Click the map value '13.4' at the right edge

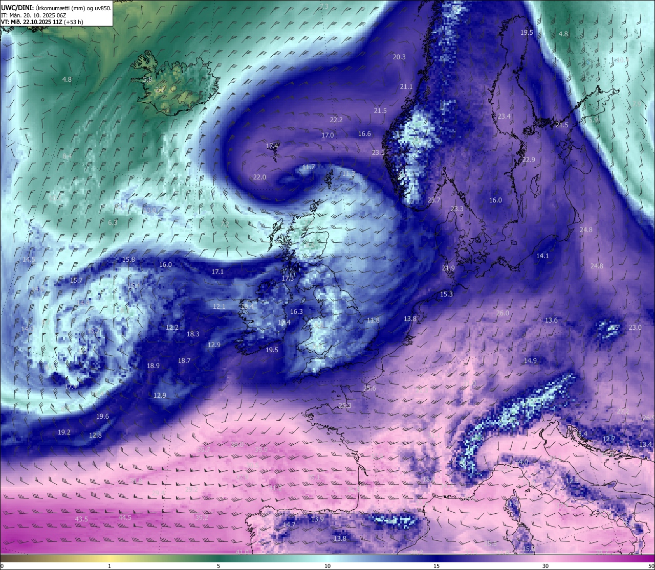pos(645,444)
